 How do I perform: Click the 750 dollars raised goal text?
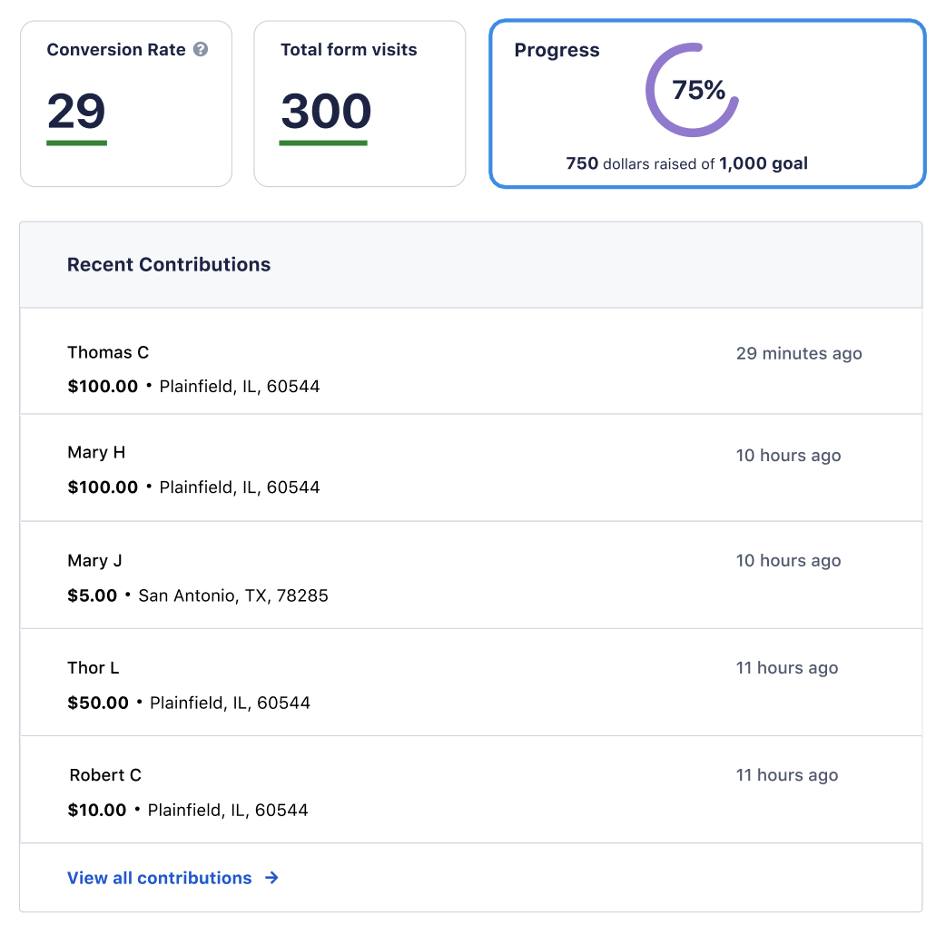pos(686,164)
